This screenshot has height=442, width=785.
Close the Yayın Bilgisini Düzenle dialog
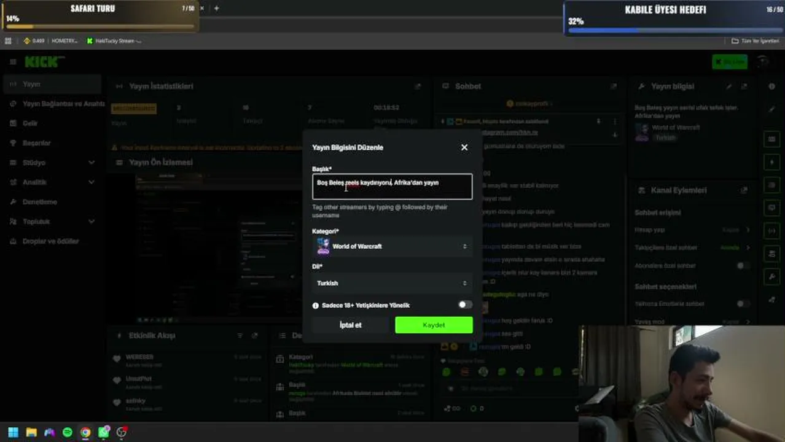tap(464, 147)
